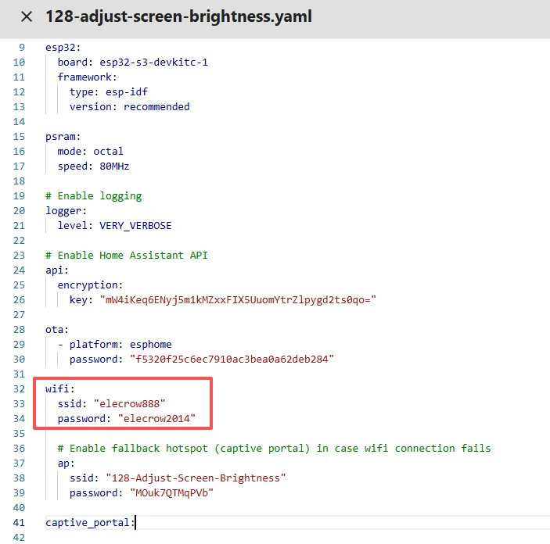550x544 pixels.
Task: Click the OTA password hash string
Action: (x=225, y=359)
